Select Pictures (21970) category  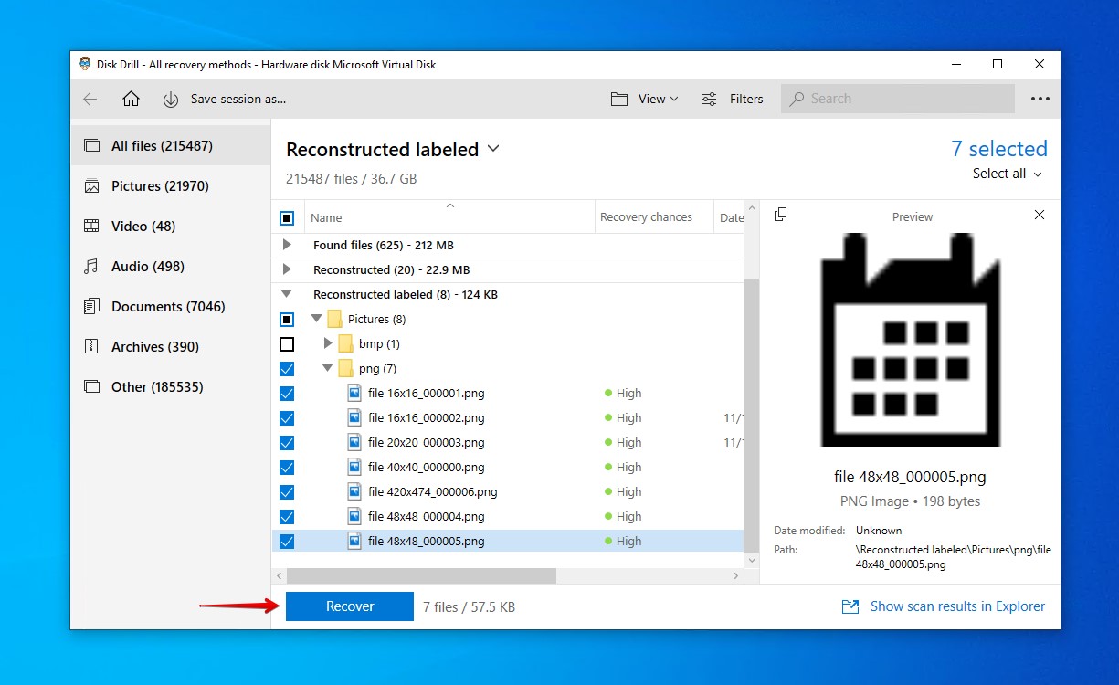click(171, 186)
